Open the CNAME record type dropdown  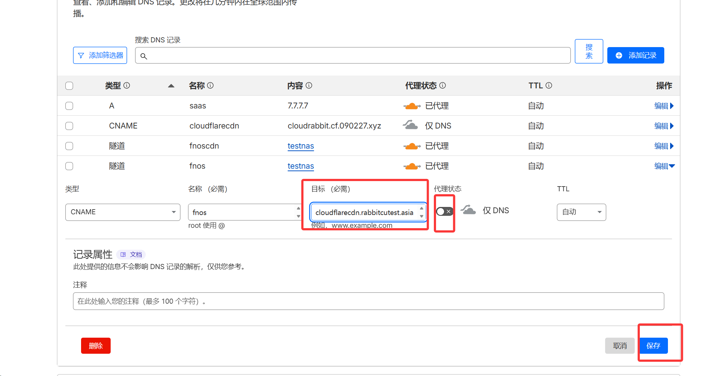click(123, 212)
